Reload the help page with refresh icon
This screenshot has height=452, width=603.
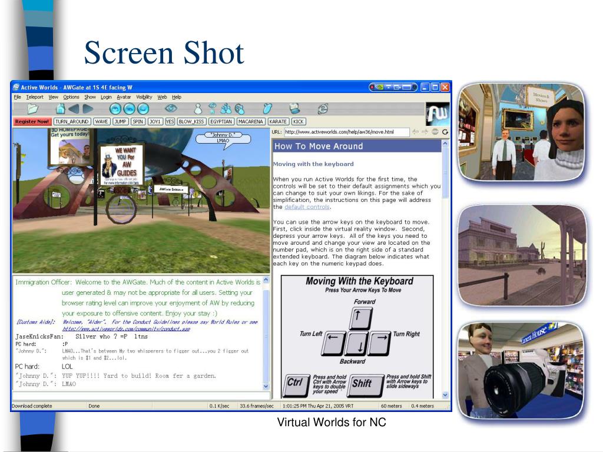pos(445,132)
